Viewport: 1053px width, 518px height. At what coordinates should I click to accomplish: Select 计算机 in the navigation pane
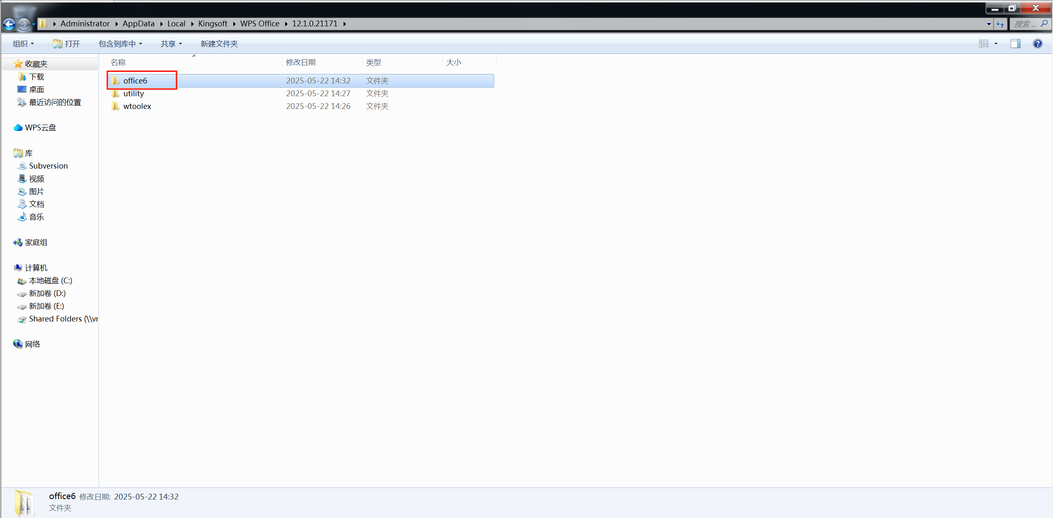coord(36,268)
